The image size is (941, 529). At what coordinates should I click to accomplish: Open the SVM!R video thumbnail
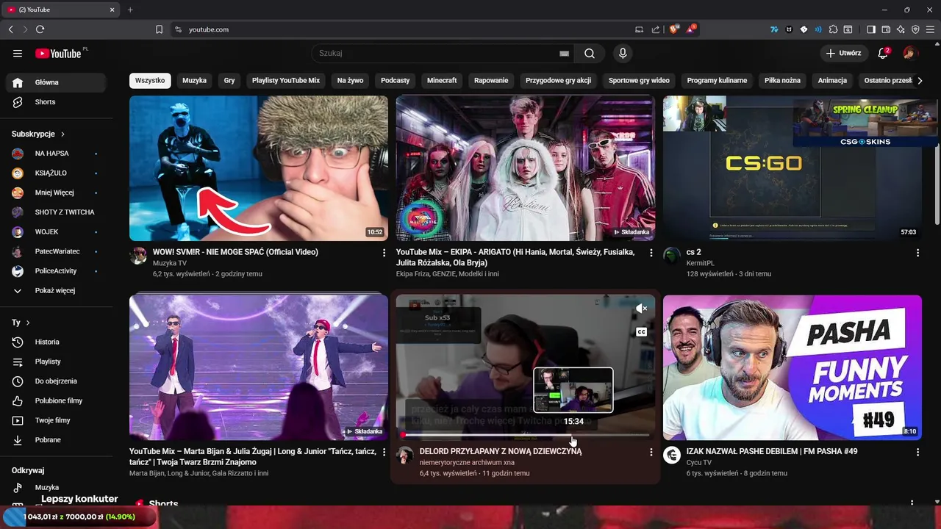[x=259, y=168]
